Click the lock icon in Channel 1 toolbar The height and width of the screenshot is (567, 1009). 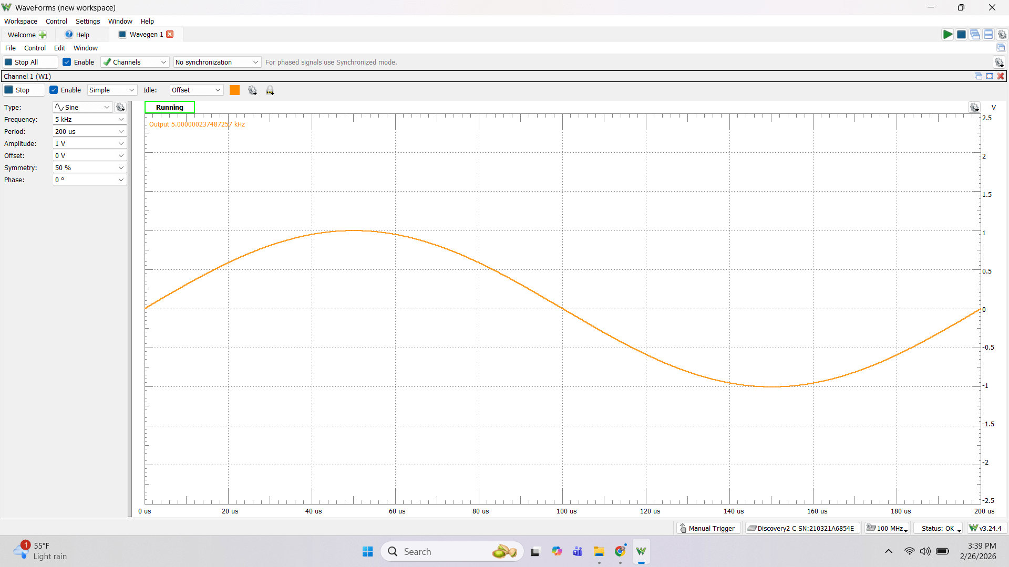270,90
